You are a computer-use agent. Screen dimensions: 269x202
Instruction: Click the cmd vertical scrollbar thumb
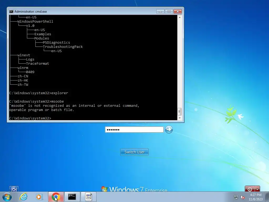(x=180, y=112)
